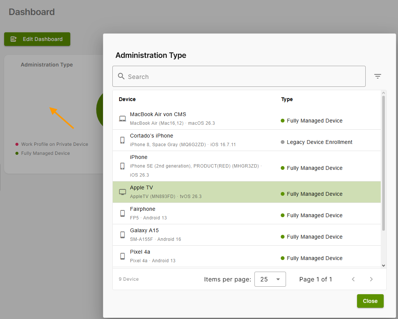The image size is (398, 319).
Task: Click the Page 1 of 1 indicator
Action: point(316,279)
